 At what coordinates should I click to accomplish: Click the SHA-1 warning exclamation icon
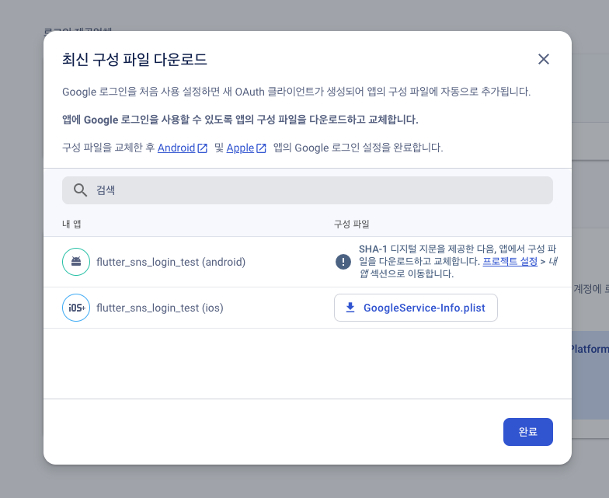click(x=343, y=261)
